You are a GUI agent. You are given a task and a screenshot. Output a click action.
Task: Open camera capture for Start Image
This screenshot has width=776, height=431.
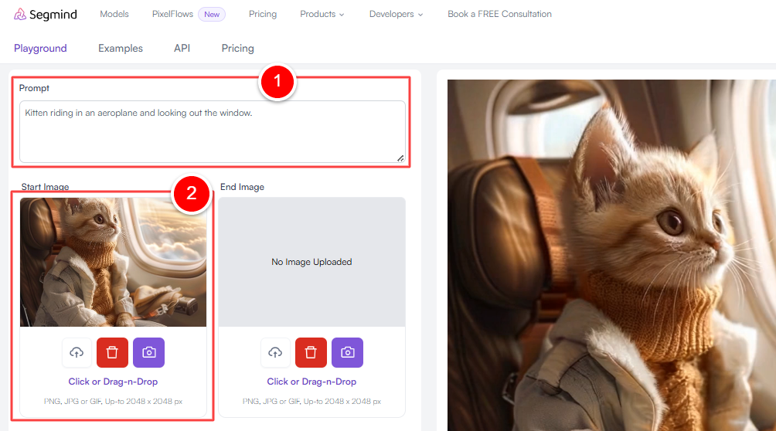click(149, 352)
